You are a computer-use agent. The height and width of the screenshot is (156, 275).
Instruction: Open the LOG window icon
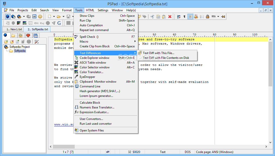(34, 17)
